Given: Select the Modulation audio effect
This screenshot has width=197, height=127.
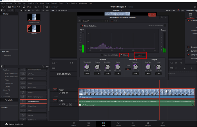Looking at the screenshot, I should coord(33,88).
